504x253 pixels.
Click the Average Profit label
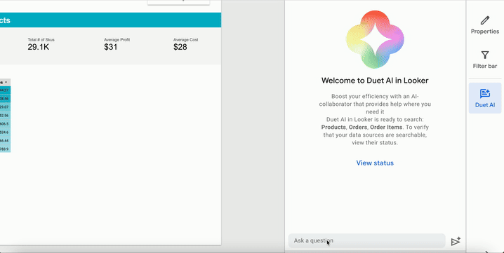[117, 40]
